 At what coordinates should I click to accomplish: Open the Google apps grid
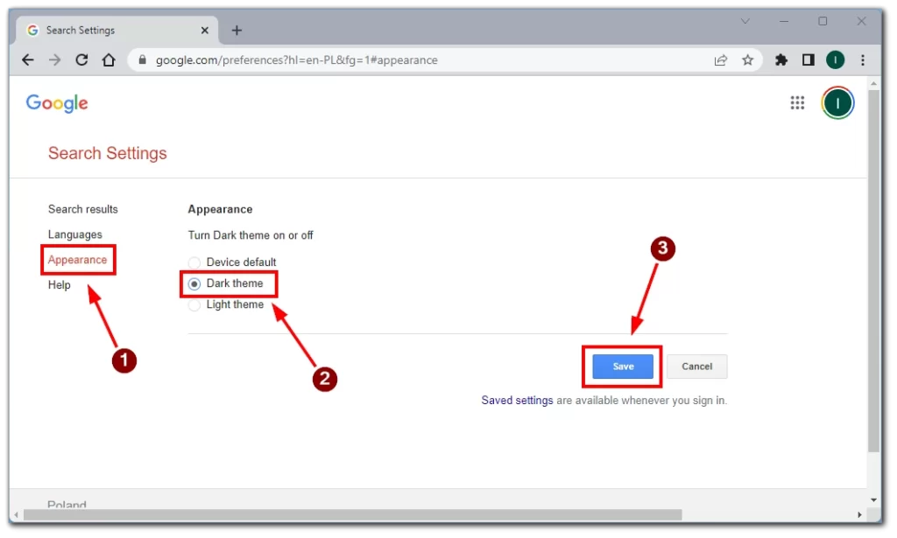tap(797, 103)
